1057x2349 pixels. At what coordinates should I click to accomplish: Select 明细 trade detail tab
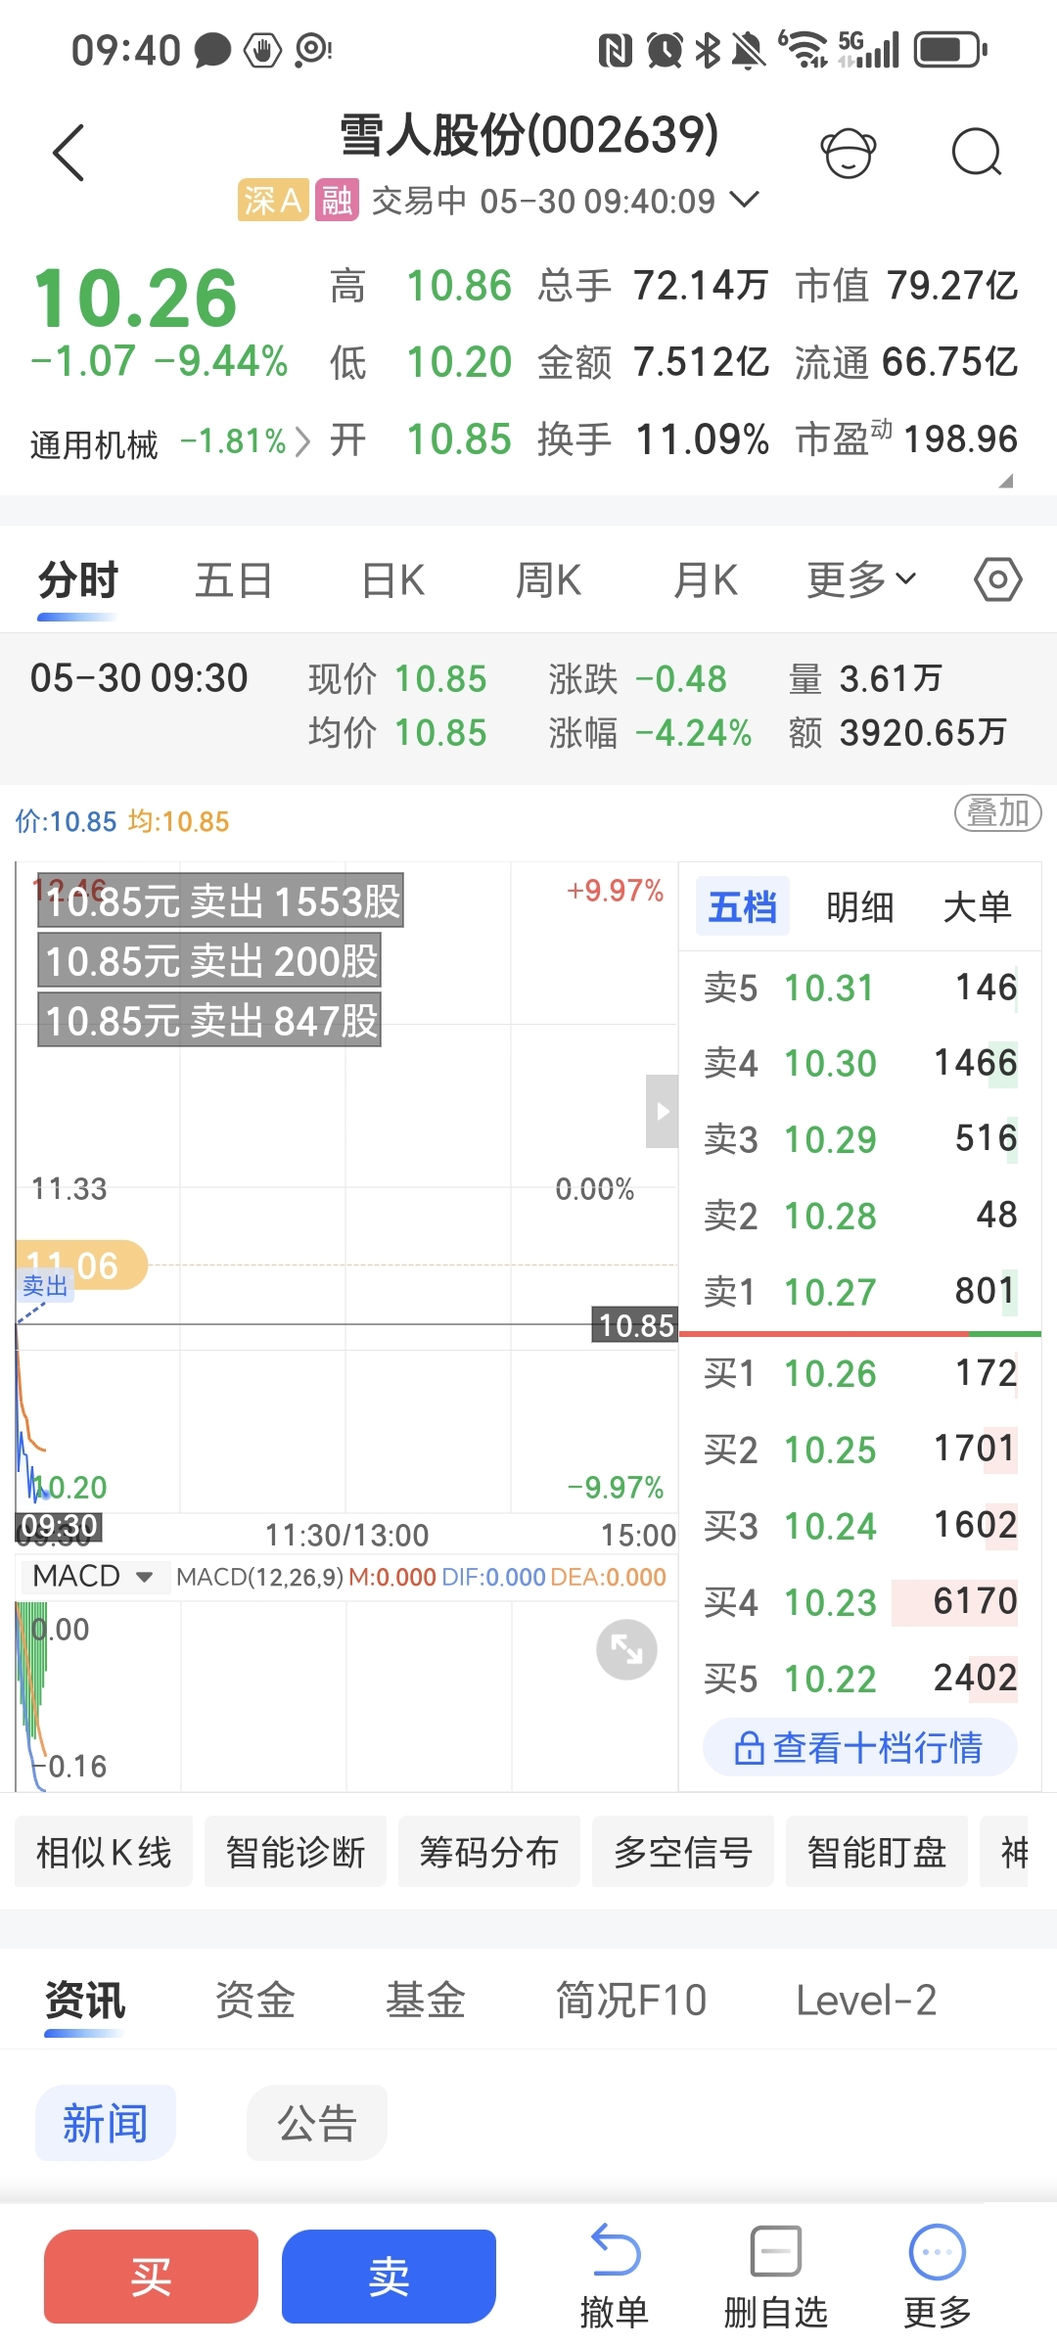860,907
